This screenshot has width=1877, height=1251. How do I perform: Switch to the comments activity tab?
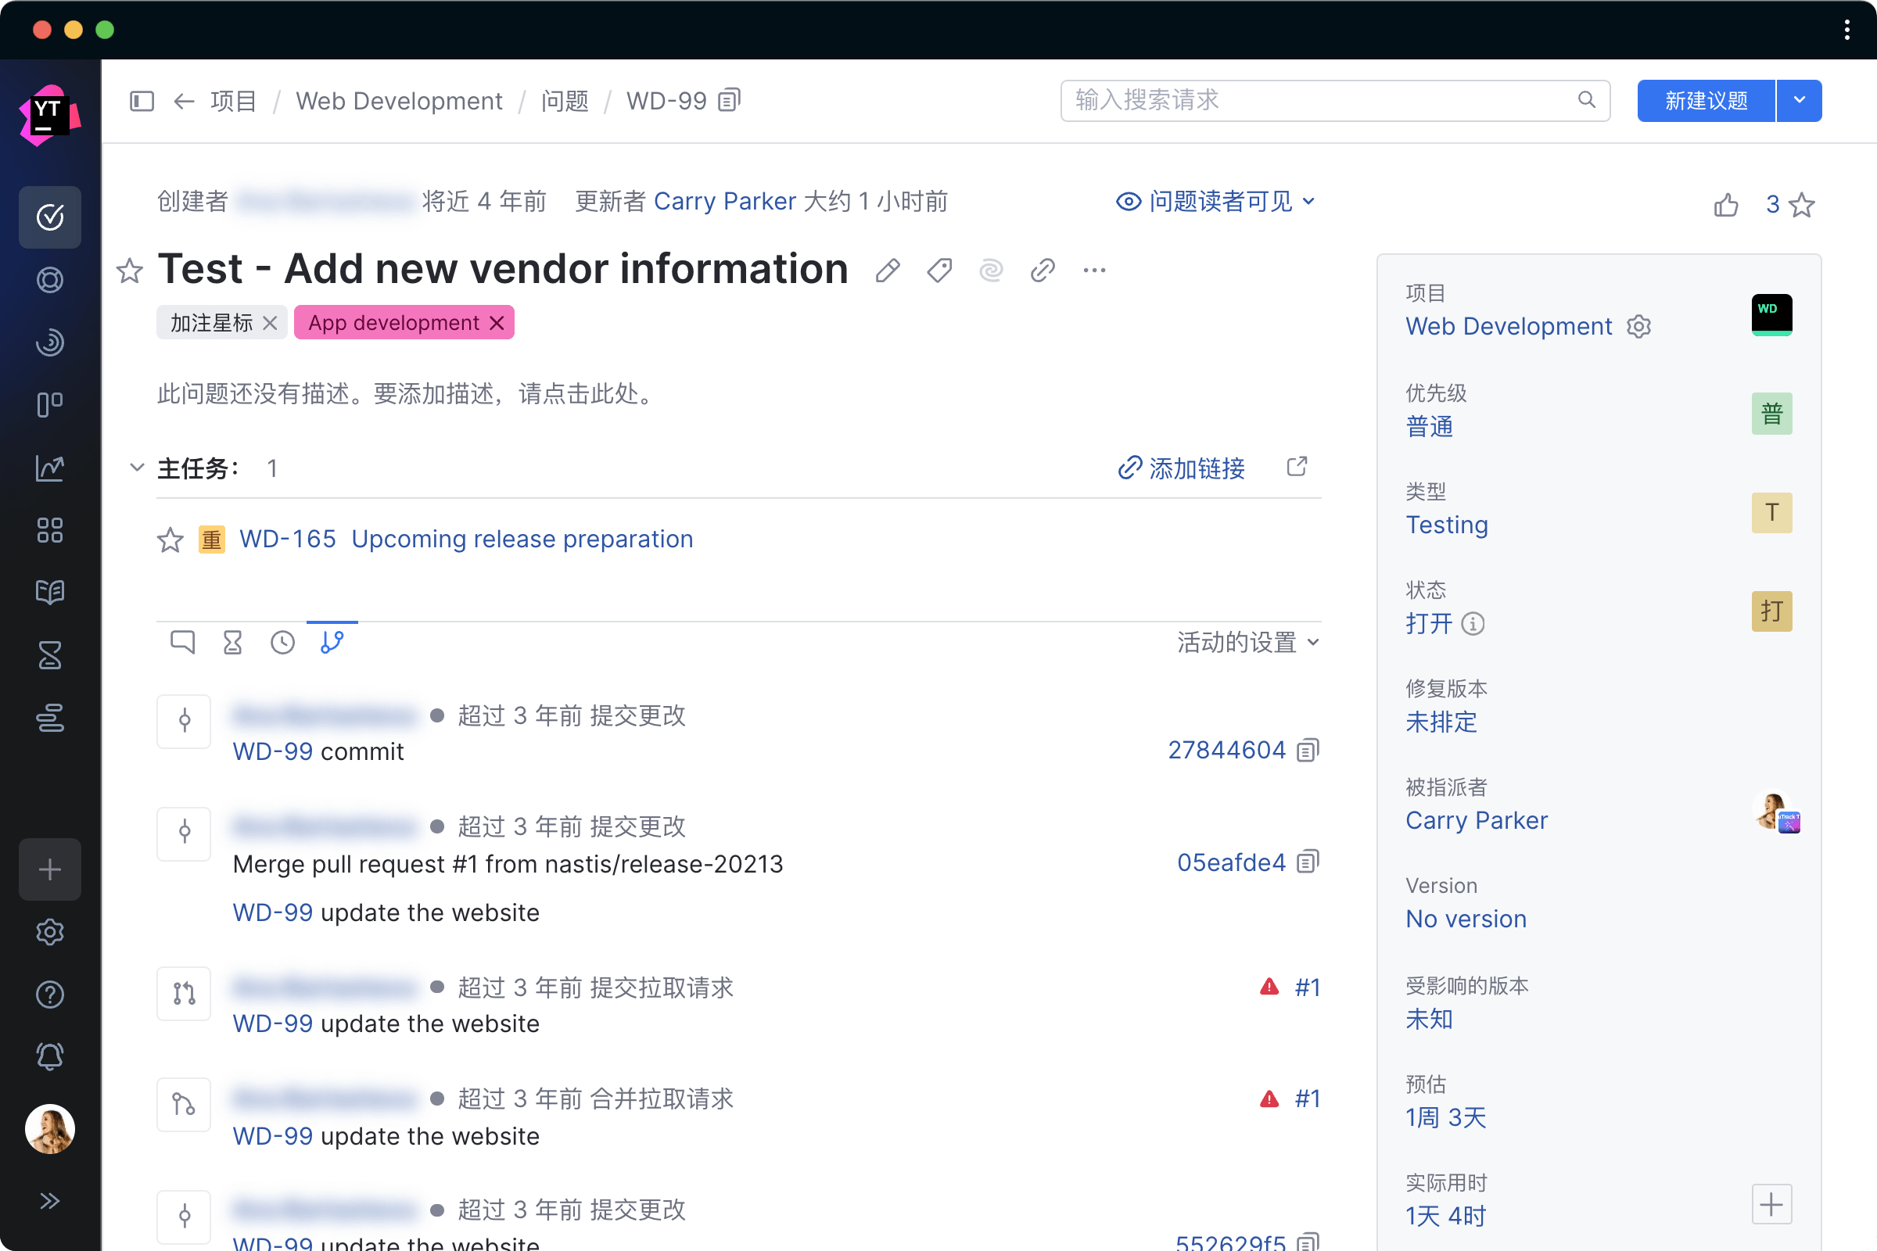point(182,642)
